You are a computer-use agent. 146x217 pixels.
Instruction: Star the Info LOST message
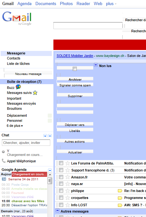pyautogui.click(x=68, y=205)
